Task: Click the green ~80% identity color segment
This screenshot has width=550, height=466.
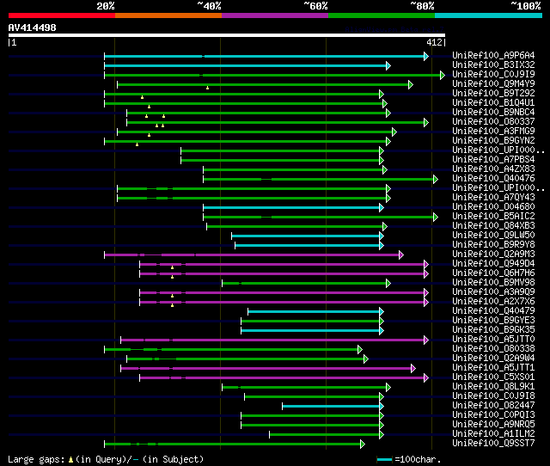Action: (382, 15)
